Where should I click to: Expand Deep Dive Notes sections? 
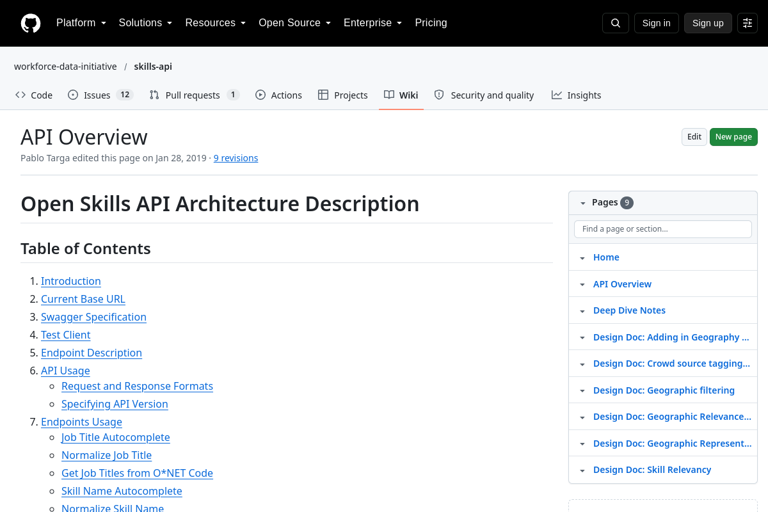pyautogui.click(x=582, y=311)
